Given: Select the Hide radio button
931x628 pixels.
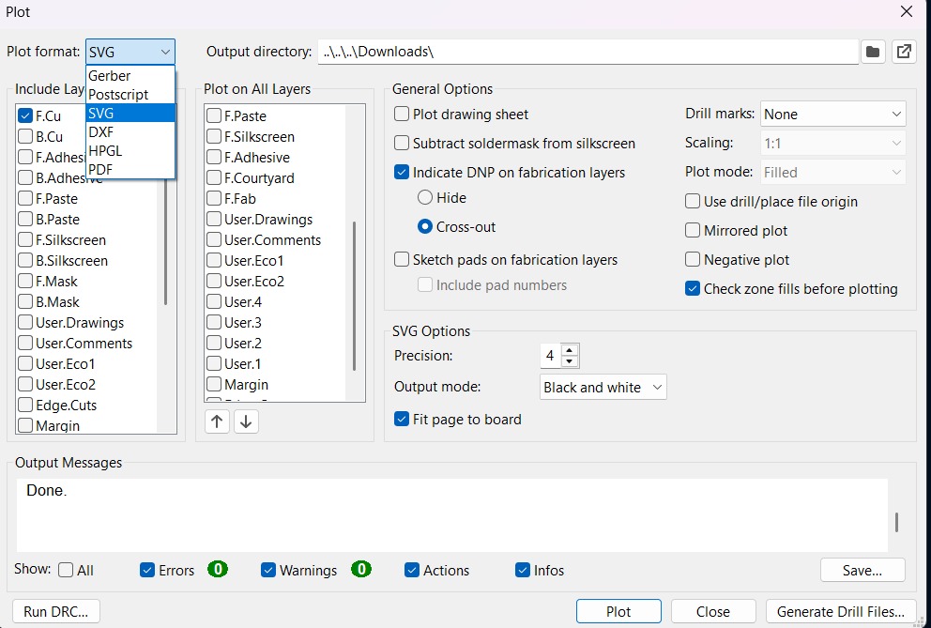Looking at the screenshot, I should [x=425, y=198].
